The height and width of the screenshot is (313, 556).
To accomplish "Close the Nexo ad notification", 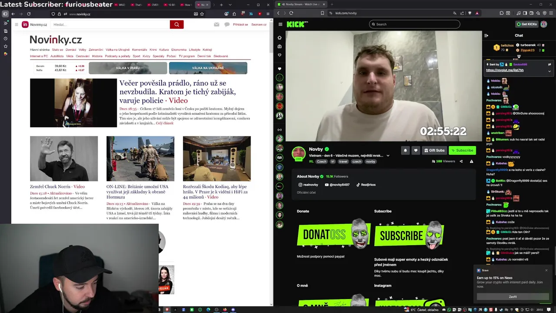I will [546, 270].
